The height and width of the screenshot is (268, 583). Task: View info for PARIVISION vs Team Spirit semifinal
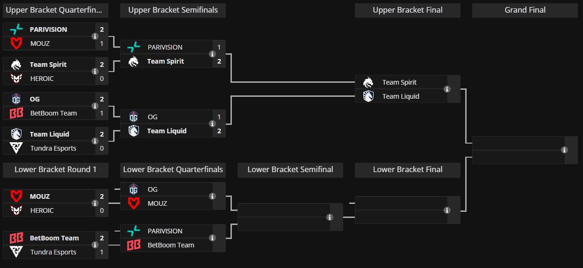coord(212,54)
